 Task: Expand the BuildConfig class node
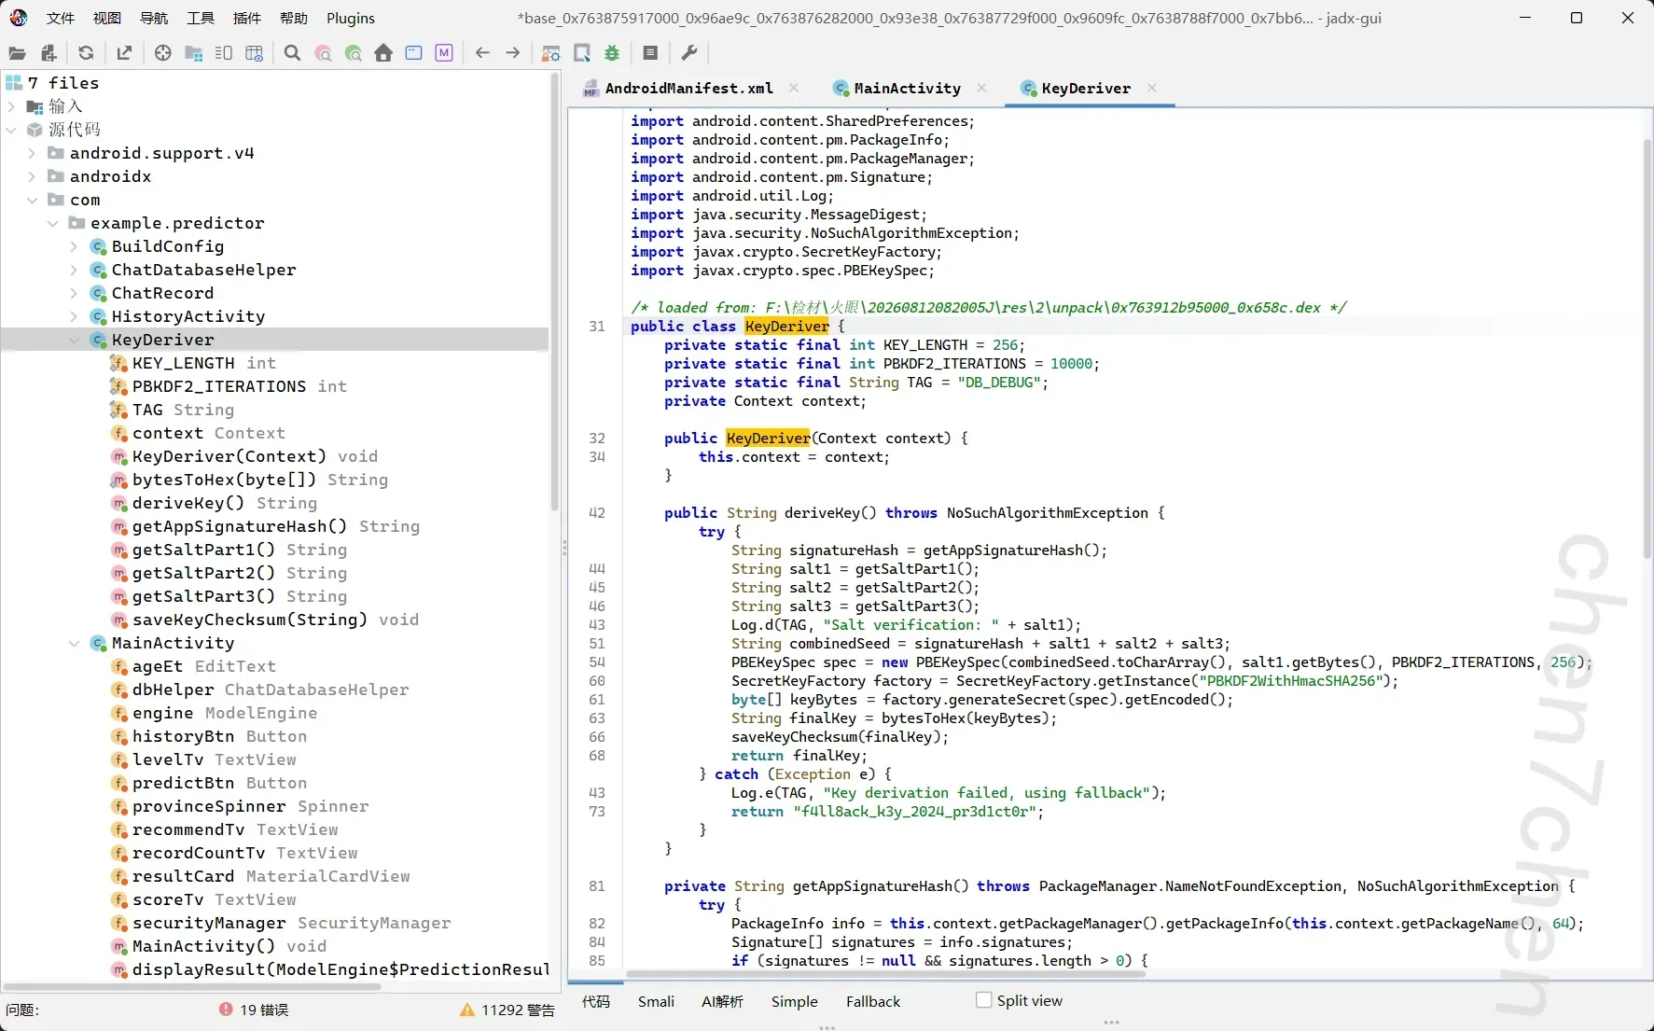(x=75, y=246)
